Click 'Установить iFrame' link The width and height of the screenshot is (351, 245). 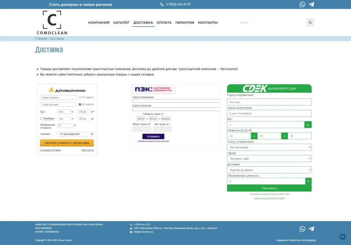pos(50,150)
